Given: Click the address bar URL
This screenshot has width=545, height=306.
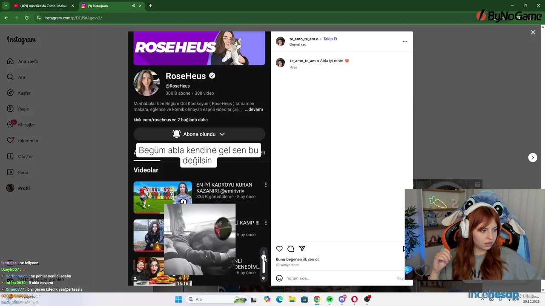Looking at the screenshot, I should (73, 18).
